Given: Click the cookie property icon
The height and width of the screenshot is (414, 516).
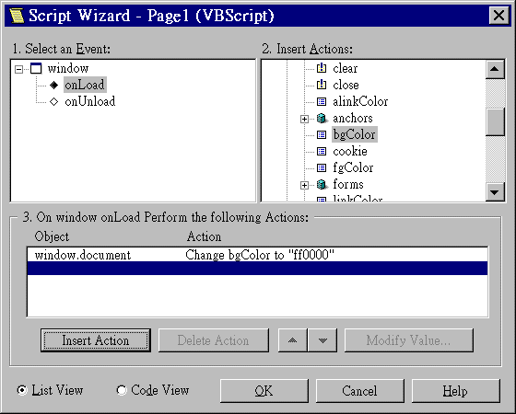Looking at the screenshot, I should pyautogui.click(x=322, y=151).
